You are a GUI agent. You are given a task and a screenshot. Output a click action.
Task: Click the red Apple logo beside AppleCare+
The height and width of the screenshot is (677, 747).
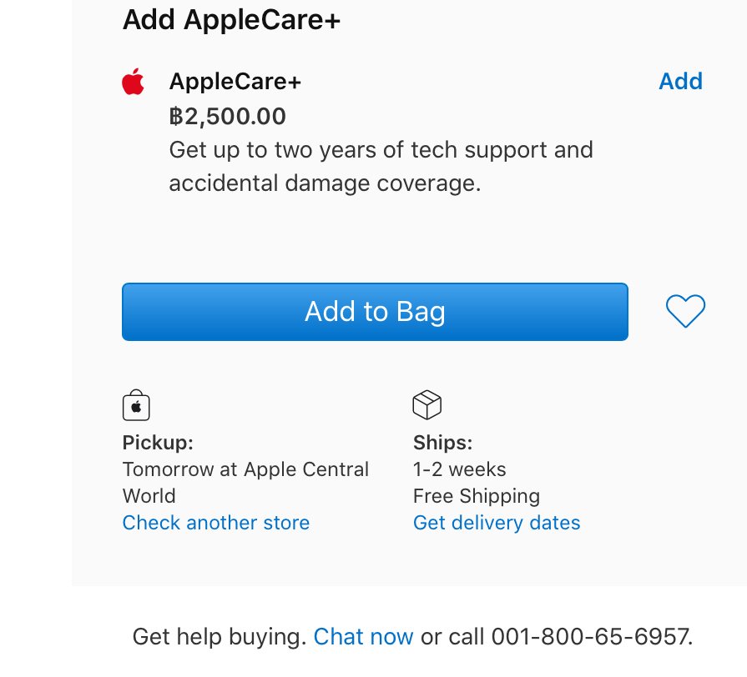(133, 82)
